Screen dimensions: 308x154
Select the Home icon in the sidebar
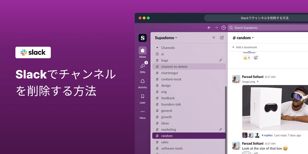tap(142, 51)
